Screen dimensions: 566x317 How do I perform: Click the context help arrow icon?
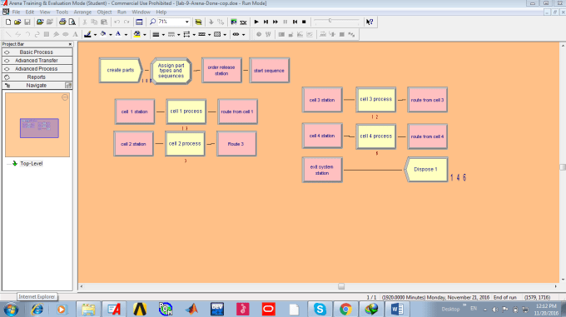(370, 22)
